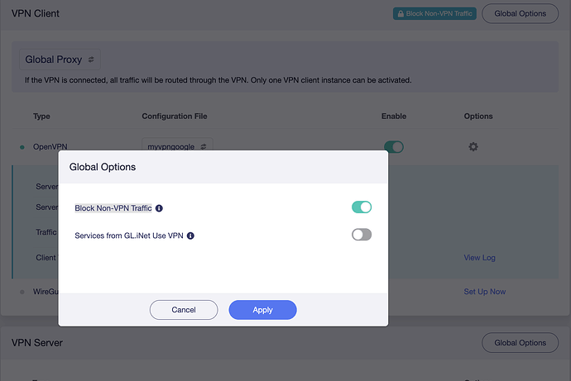Click swap arrows icon next to Global Proxy
The width and height of the screenshot is (571, 381).
(91, 60)
